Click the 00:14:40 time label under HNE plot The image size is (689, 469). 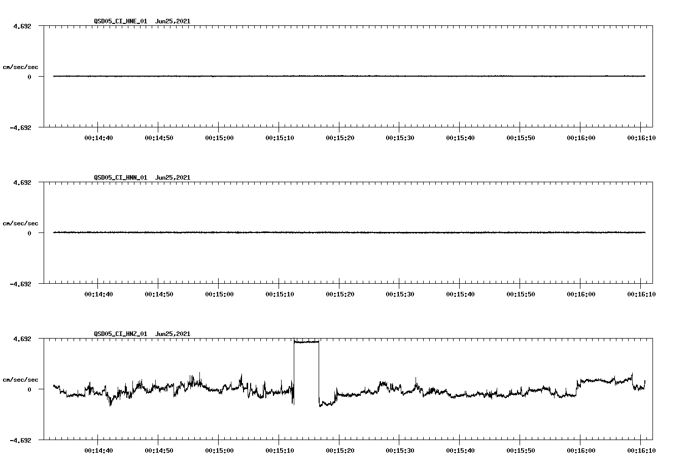coord(98,138)
